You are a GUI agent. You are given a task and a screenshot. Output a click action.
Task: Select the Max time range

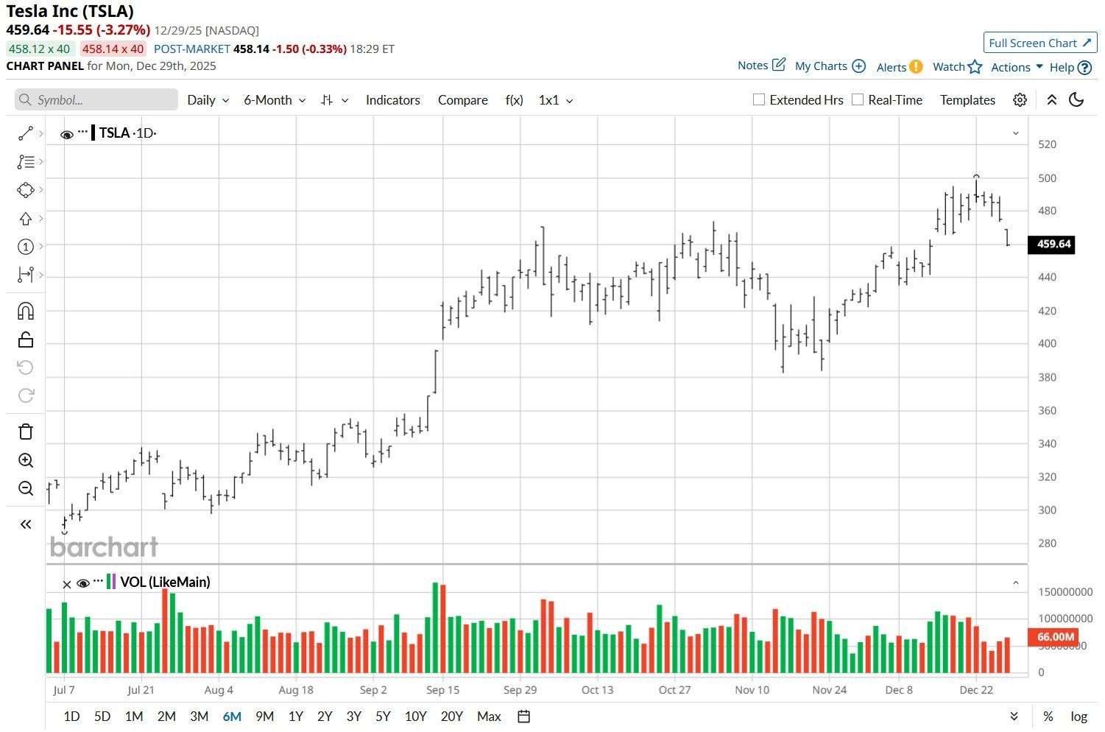pyautogui.click(x=489, y=717)
